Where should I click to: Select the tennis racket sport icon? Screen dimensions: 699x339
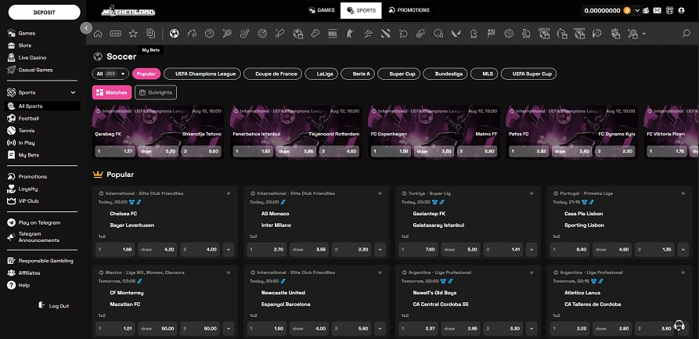tap(227, 34)
